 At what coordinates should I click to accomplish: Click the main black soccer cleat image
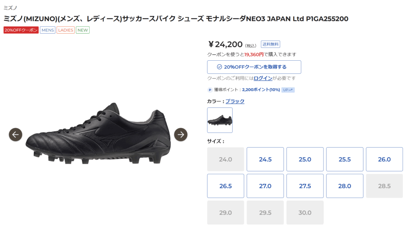coord(98,133)
